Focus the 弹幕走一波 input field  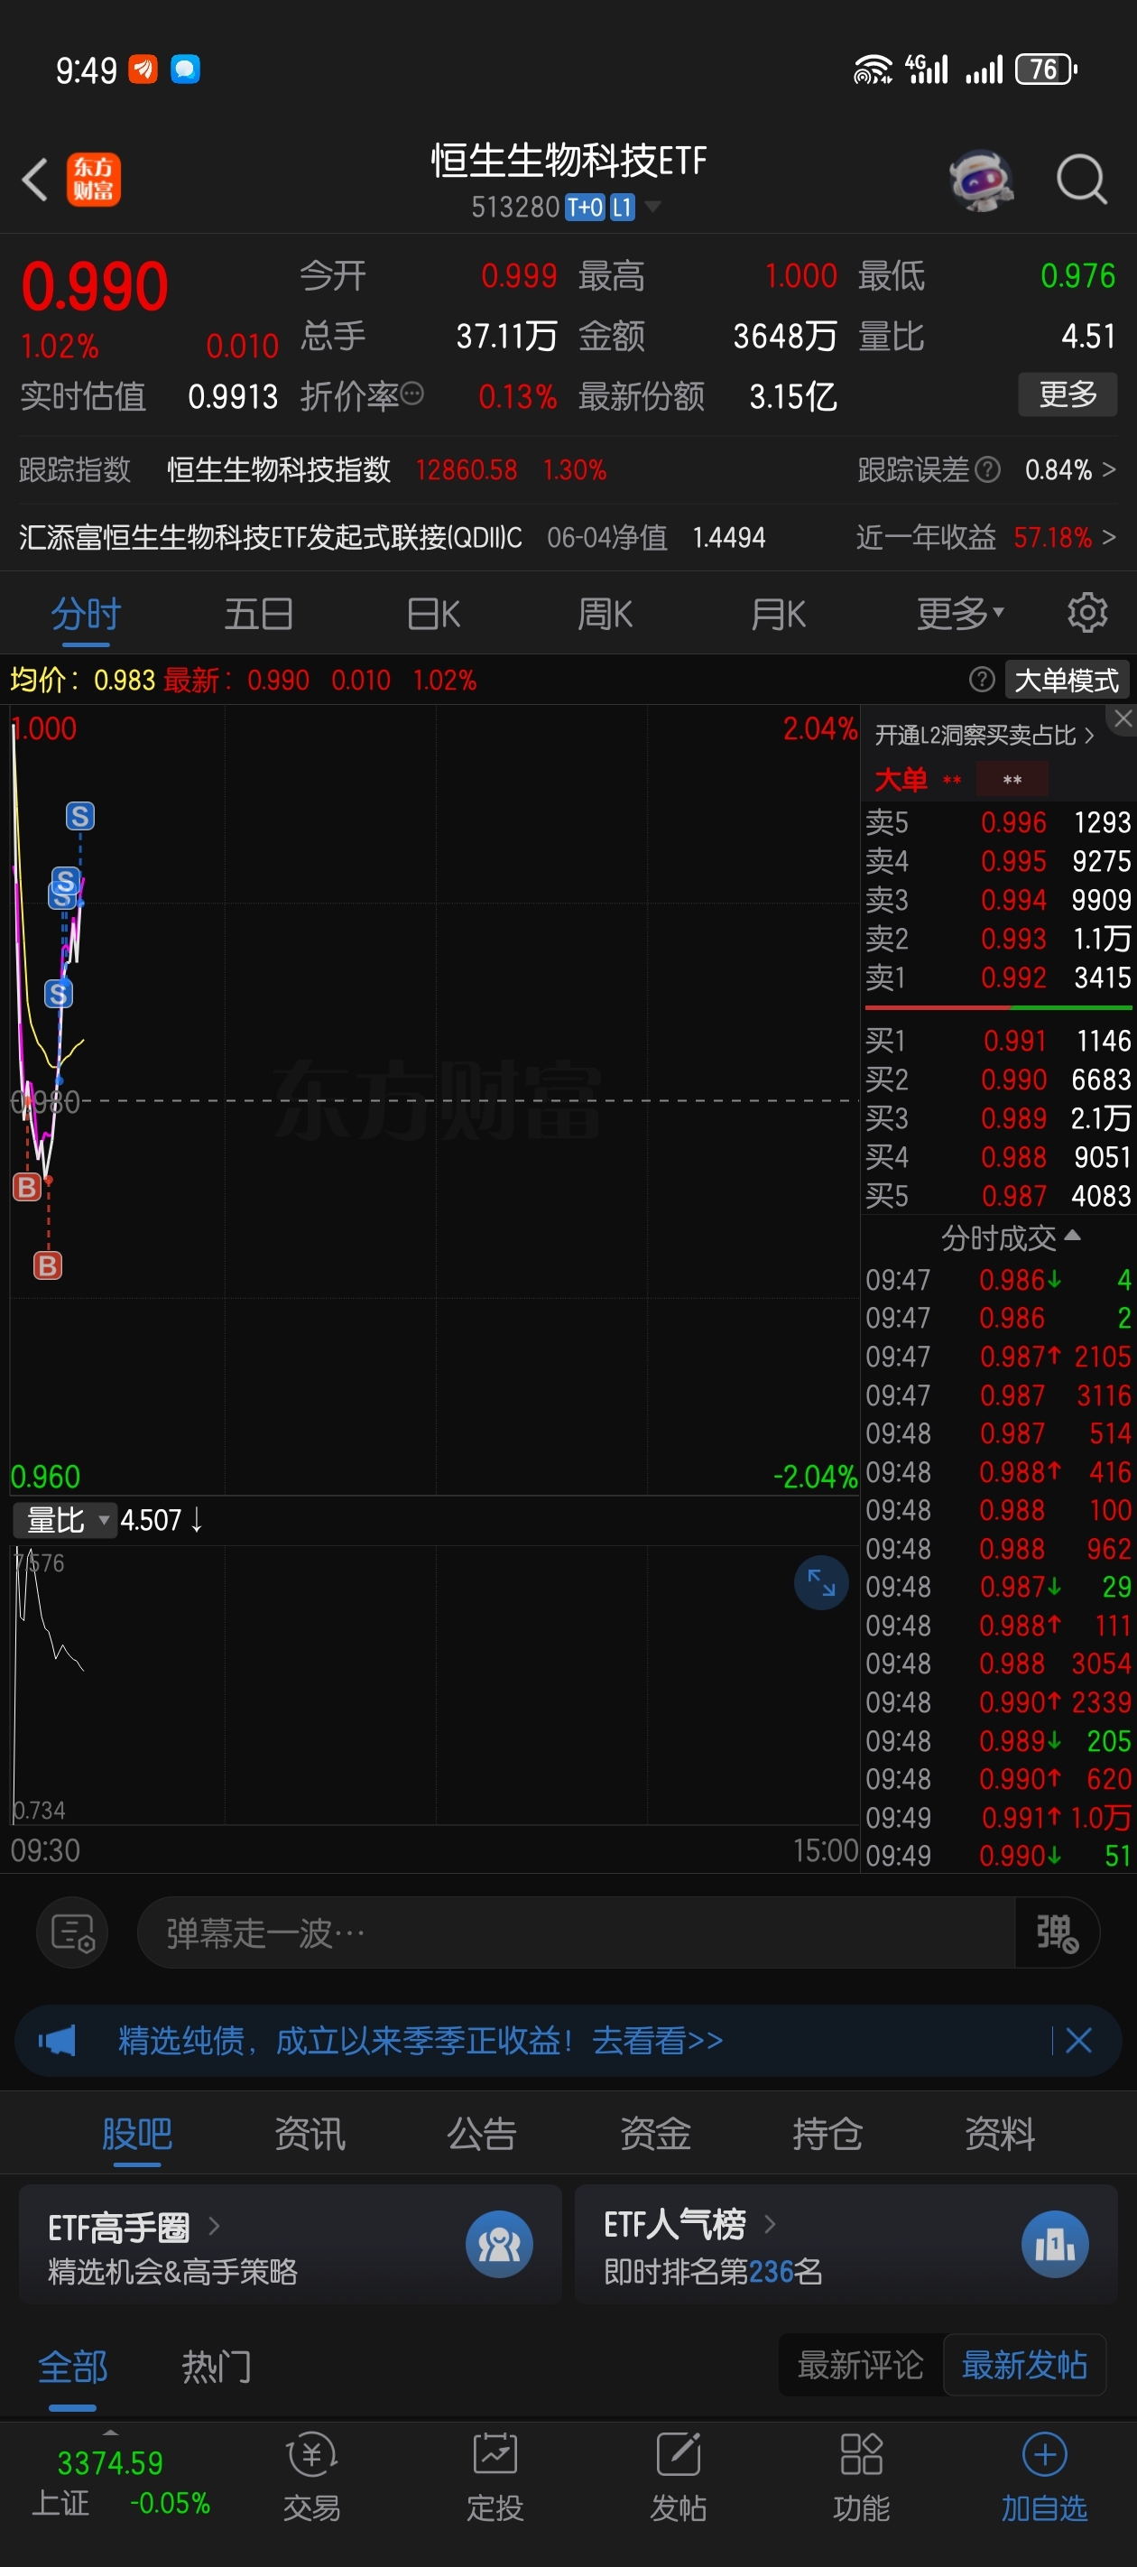(x=575, y=1933)
